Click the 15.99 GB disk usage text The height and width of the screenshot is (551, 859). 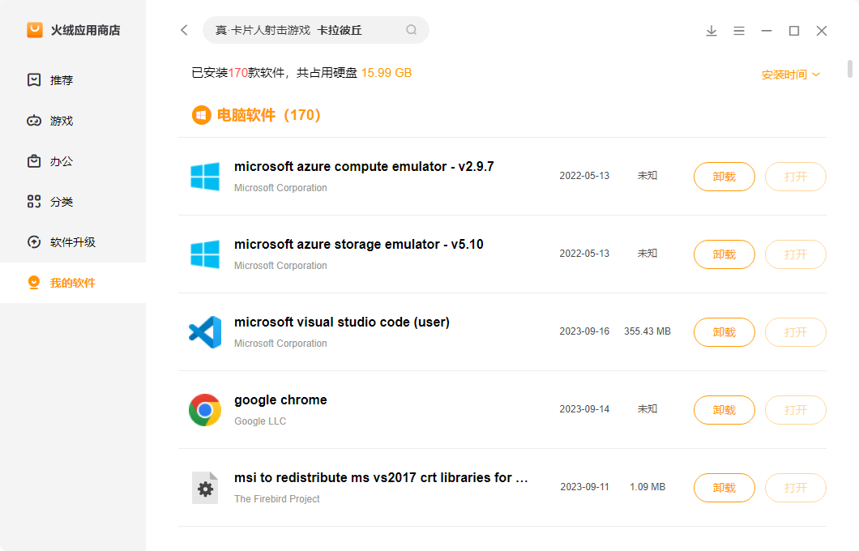point(387,73)
